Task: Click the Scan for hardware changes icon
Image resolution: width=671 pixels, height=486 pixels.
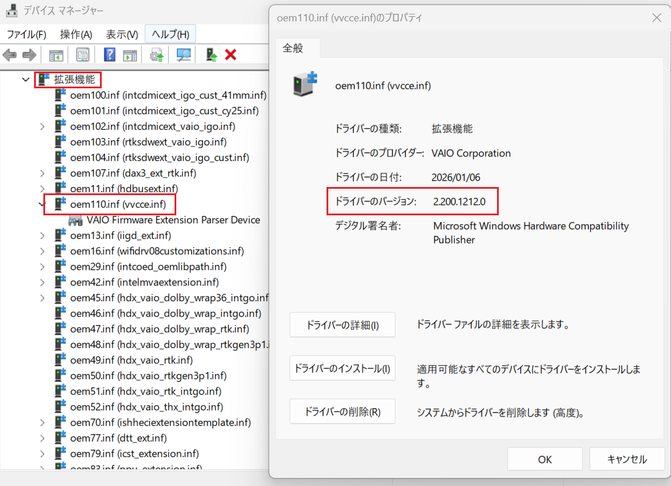Action: (184, 55)
